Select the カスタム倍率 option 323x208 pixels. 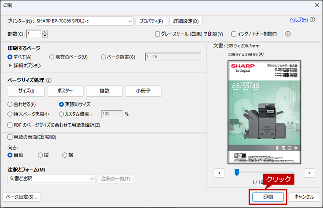pos(61,114)
